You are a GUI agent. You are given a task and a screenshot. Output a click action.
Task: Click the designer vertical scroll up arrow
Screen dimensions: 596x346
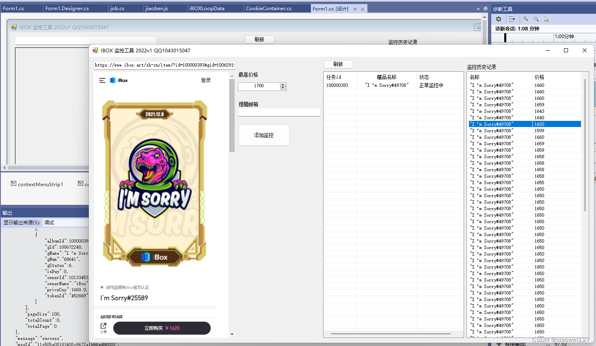(484, 17)
